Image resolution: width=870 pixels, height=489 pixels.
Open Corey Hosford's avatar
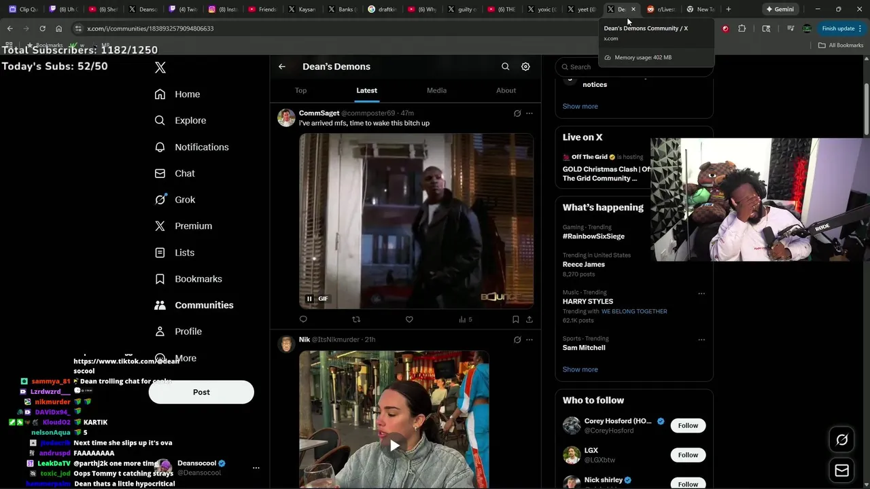572,426
